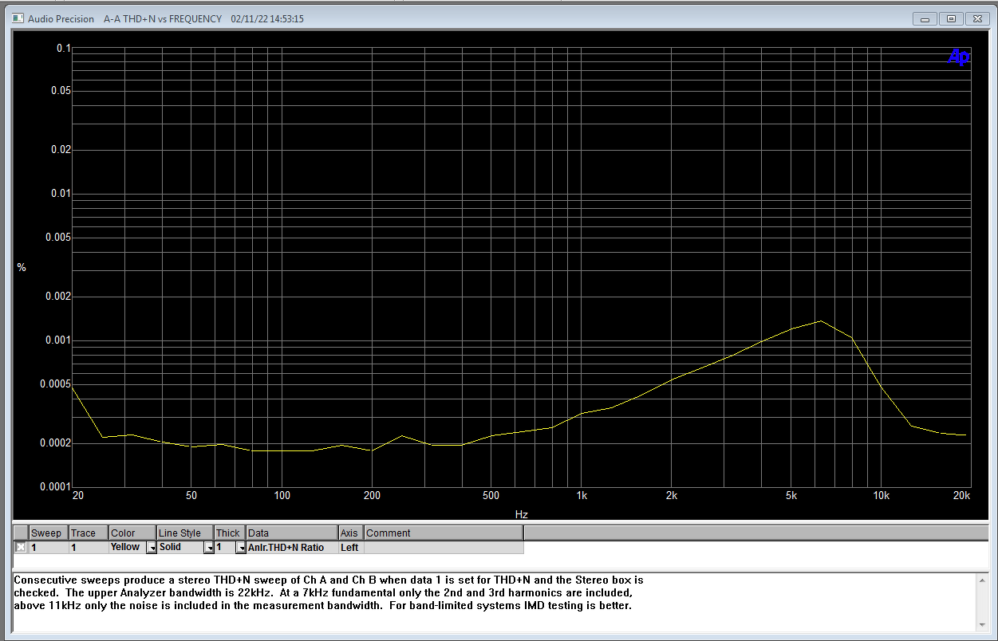Click the 2k X-axis label
Image resolution: width=998 pixels, height=641 pixels.
coord(672,496)
